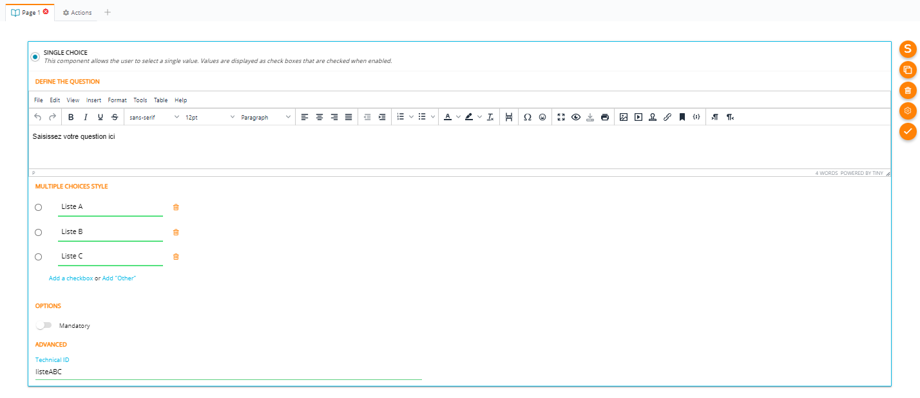Switch to the Actions tab
Viewport: 920px width, 398px height.
pos(77,13)
